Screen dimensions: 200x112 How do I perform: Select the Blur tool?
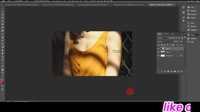2,50
